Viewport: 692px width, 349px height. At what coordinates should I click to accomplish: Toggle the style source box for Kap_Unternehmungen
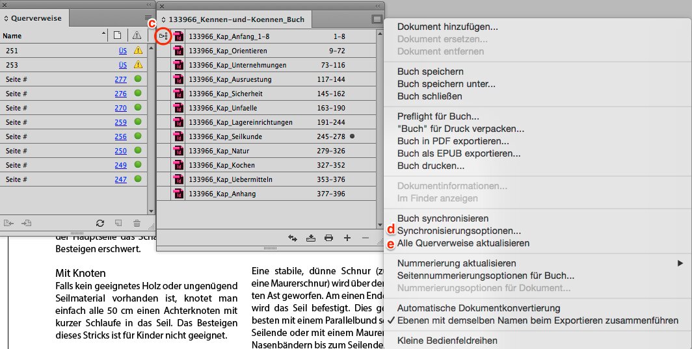pos(163,65)
